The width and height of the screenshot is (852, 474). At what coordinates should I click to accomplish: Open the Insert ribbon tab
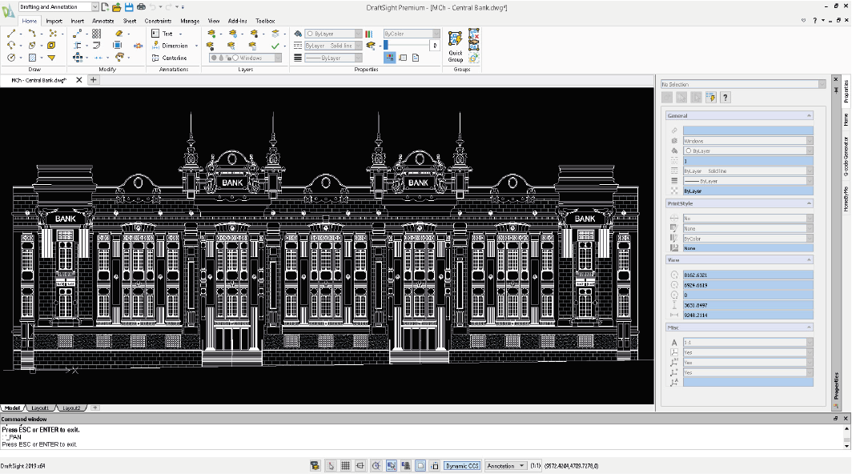point(77,21)
